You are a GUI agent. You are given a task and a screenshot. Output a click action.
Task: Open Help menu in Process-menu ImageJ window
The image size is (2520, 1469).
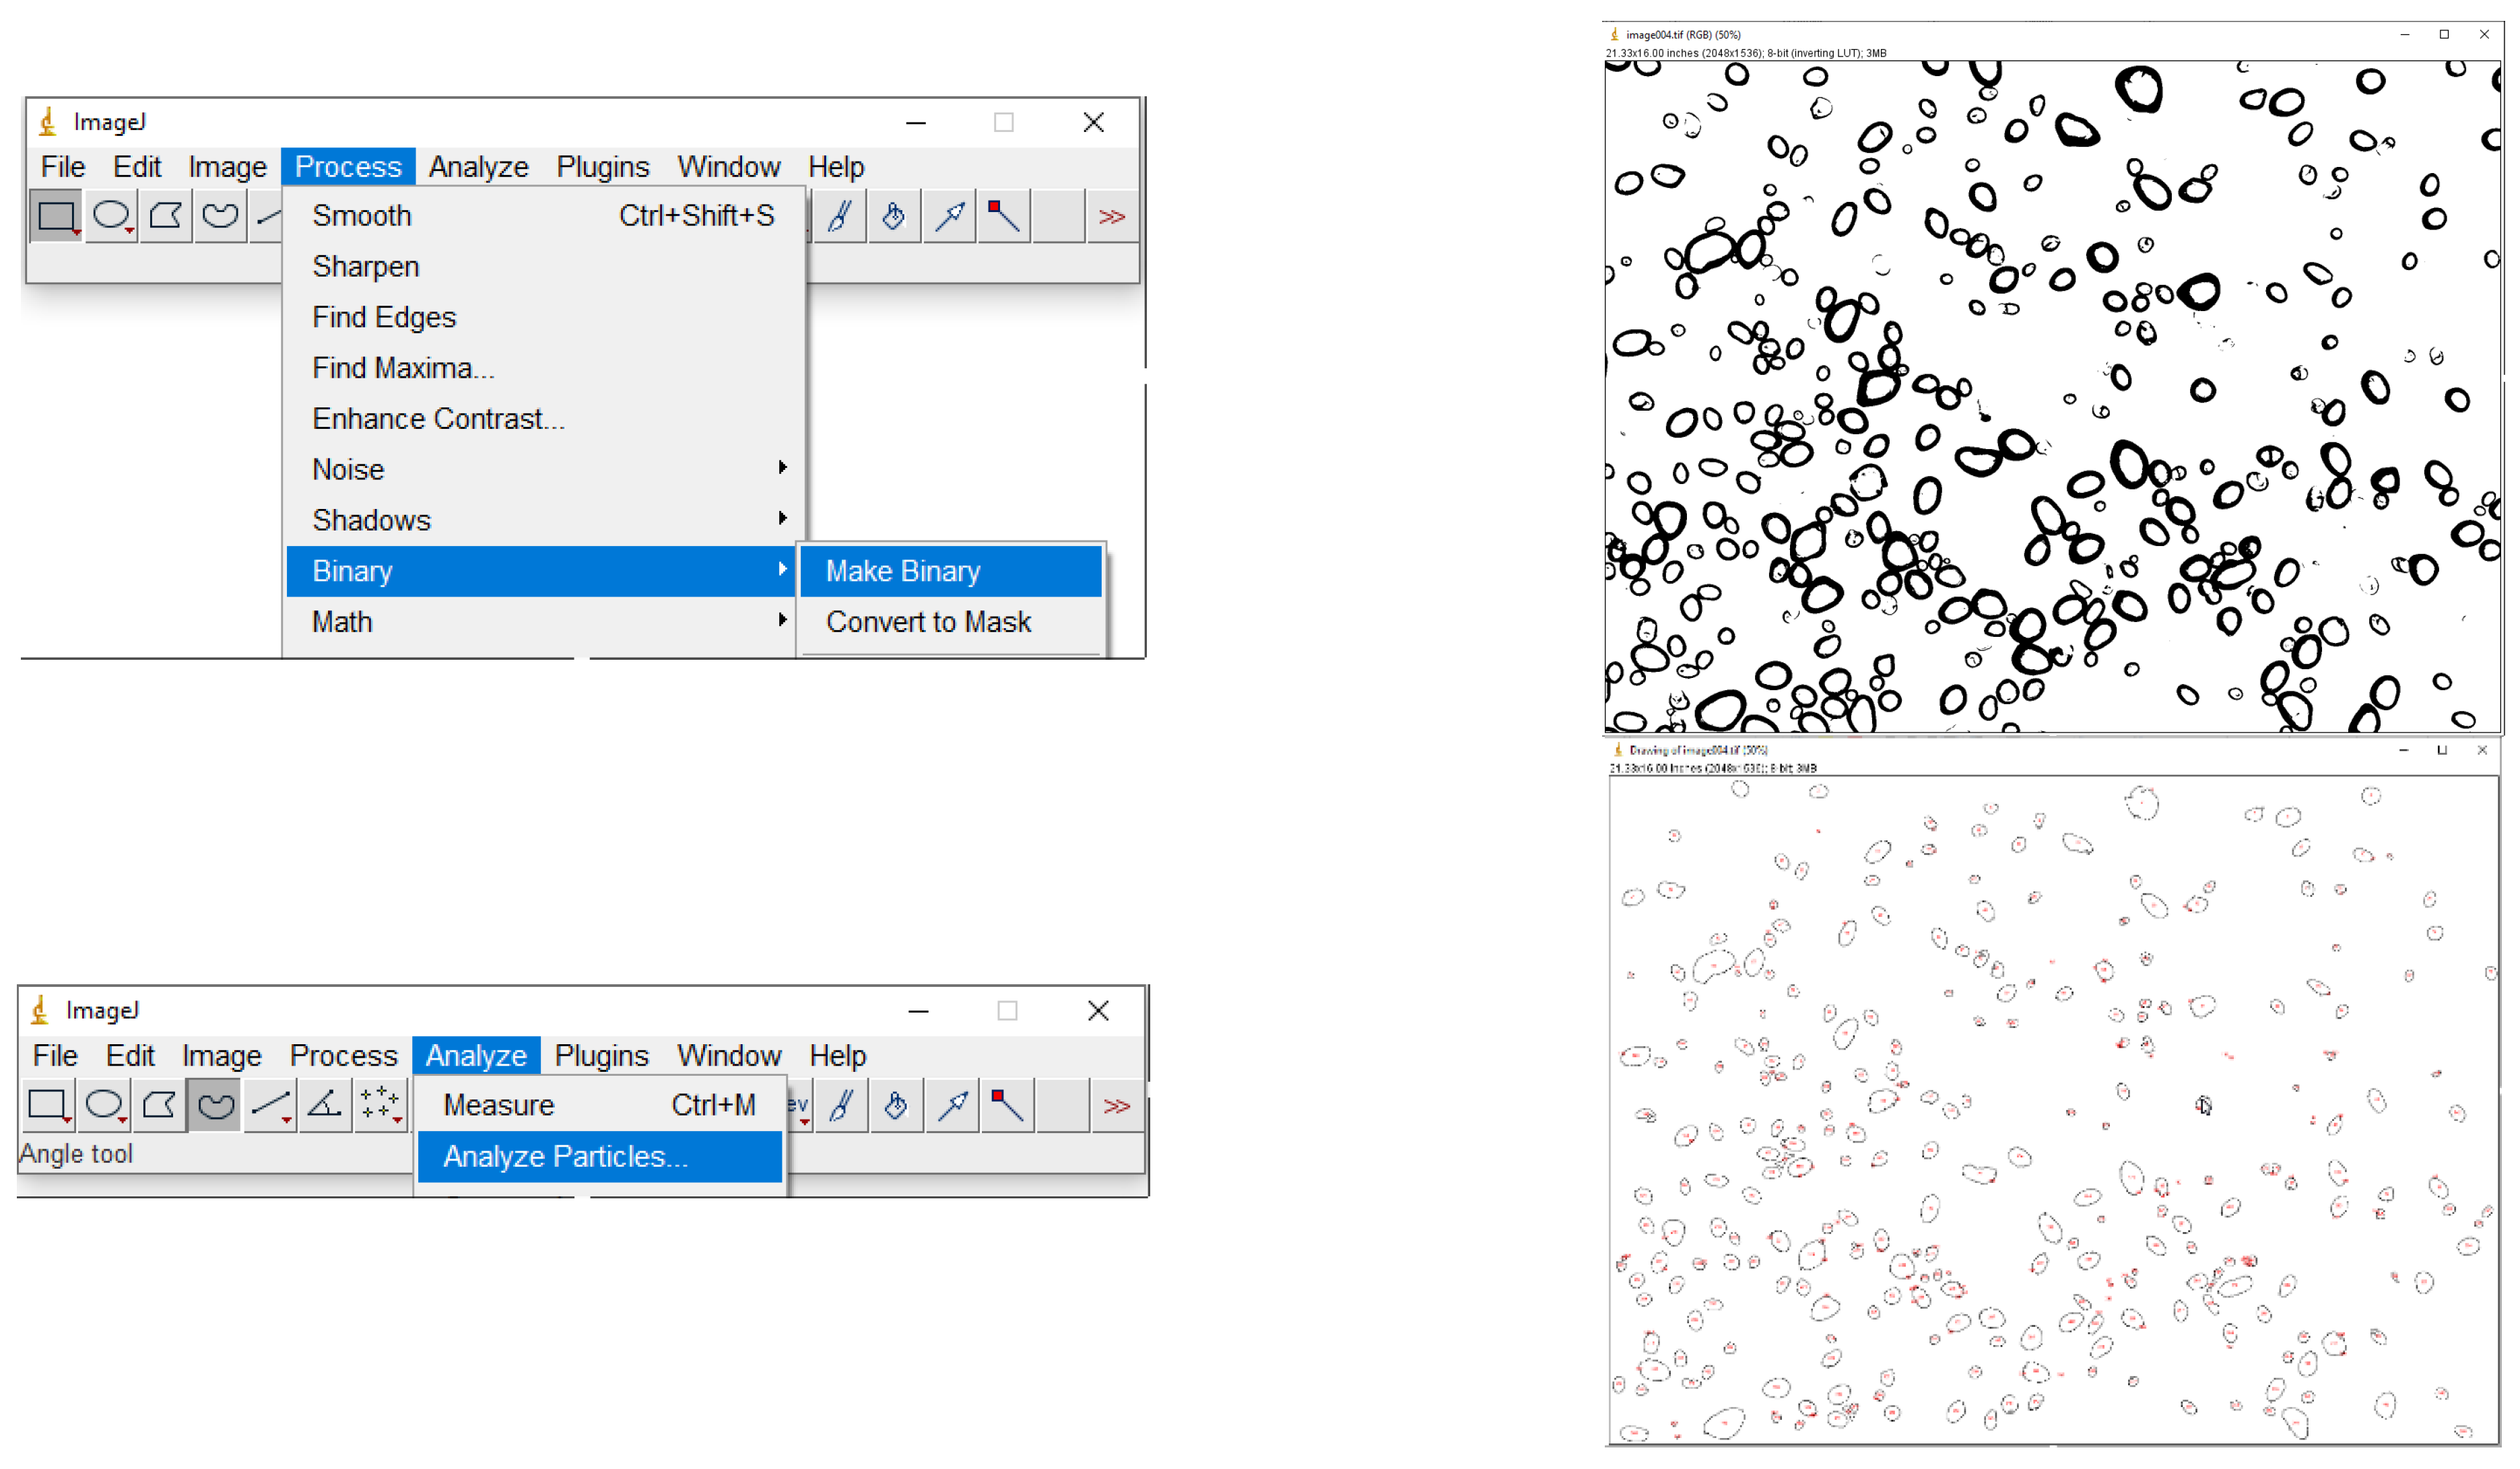(x=836, y=166)
